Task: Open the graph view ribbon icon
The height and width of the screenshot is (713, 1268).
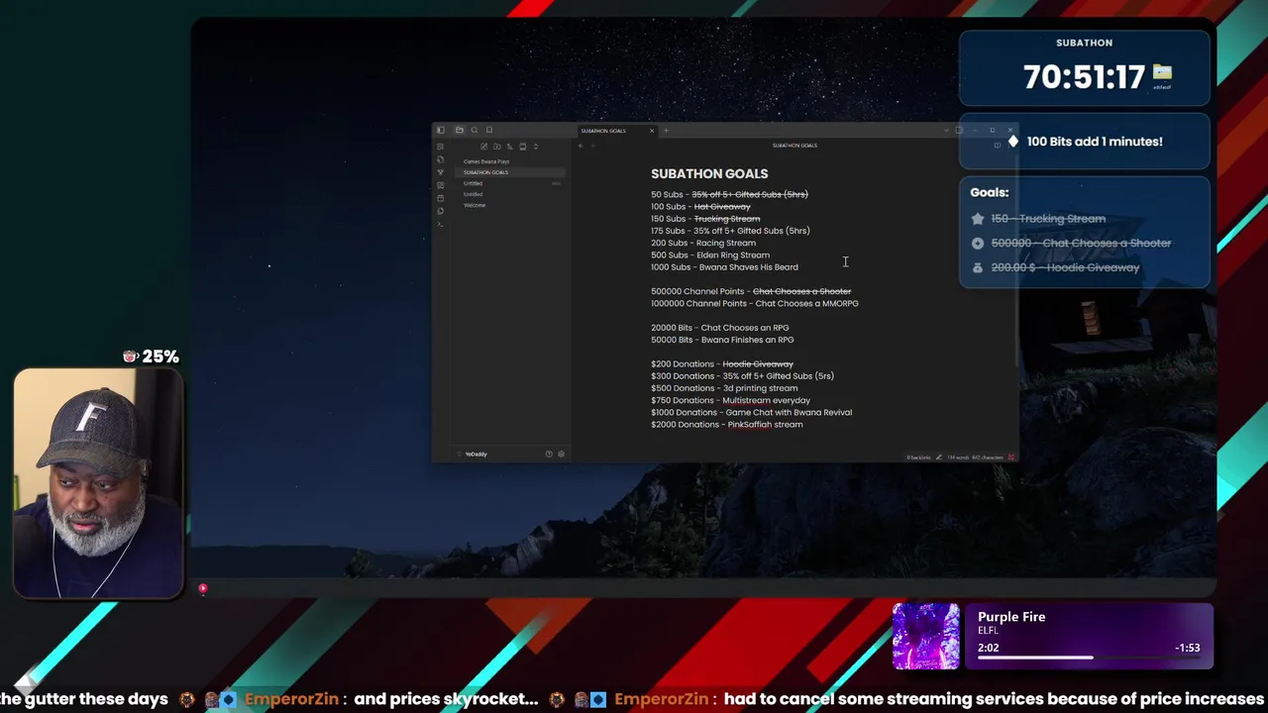Action: pyautogui.click(x=441, y=172)
